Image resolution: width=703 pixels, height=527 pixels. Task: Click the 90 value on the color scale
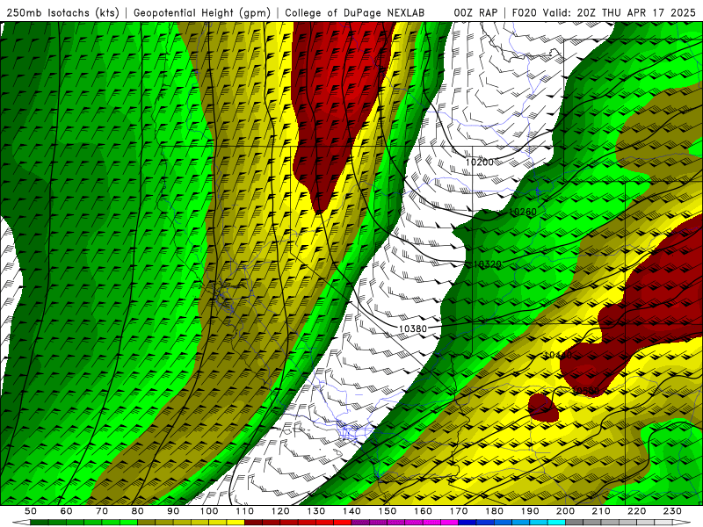pos(173,511)
